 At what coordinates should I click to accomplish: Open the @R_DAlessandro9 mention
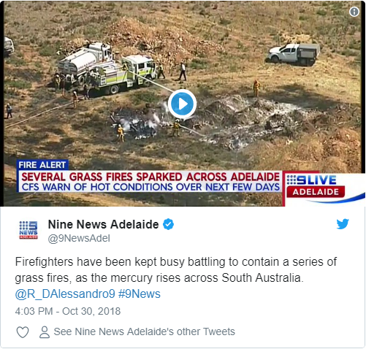[x=65, y=294]
